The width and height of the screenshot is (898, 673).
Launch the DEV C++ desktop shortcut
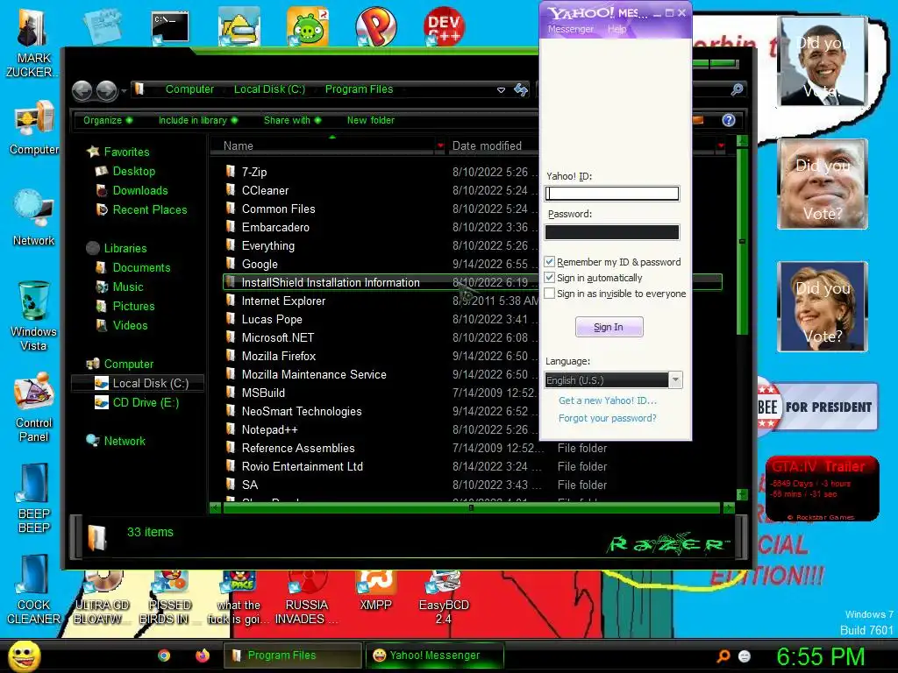click(444, 25)
